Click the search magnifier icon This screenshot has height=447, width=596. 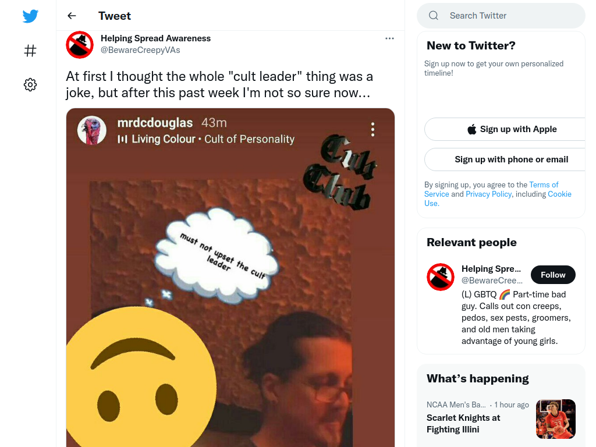pos(433,16)
